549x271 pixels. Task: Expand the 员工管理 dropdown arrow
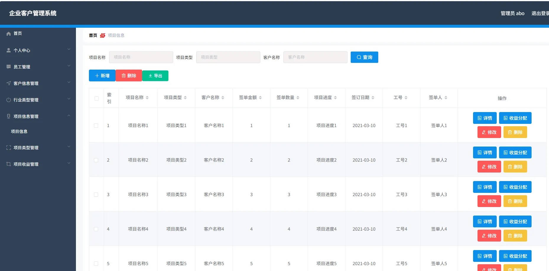pos(69,66)
